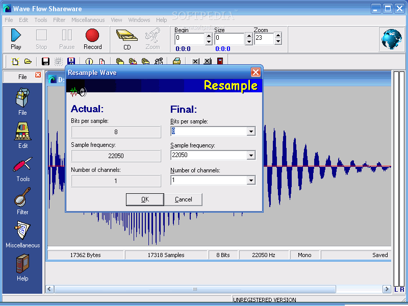Increase the Zoom value
Image resolution: width=408 pixels, height=306 pixels.
click(x=278, y=35)
